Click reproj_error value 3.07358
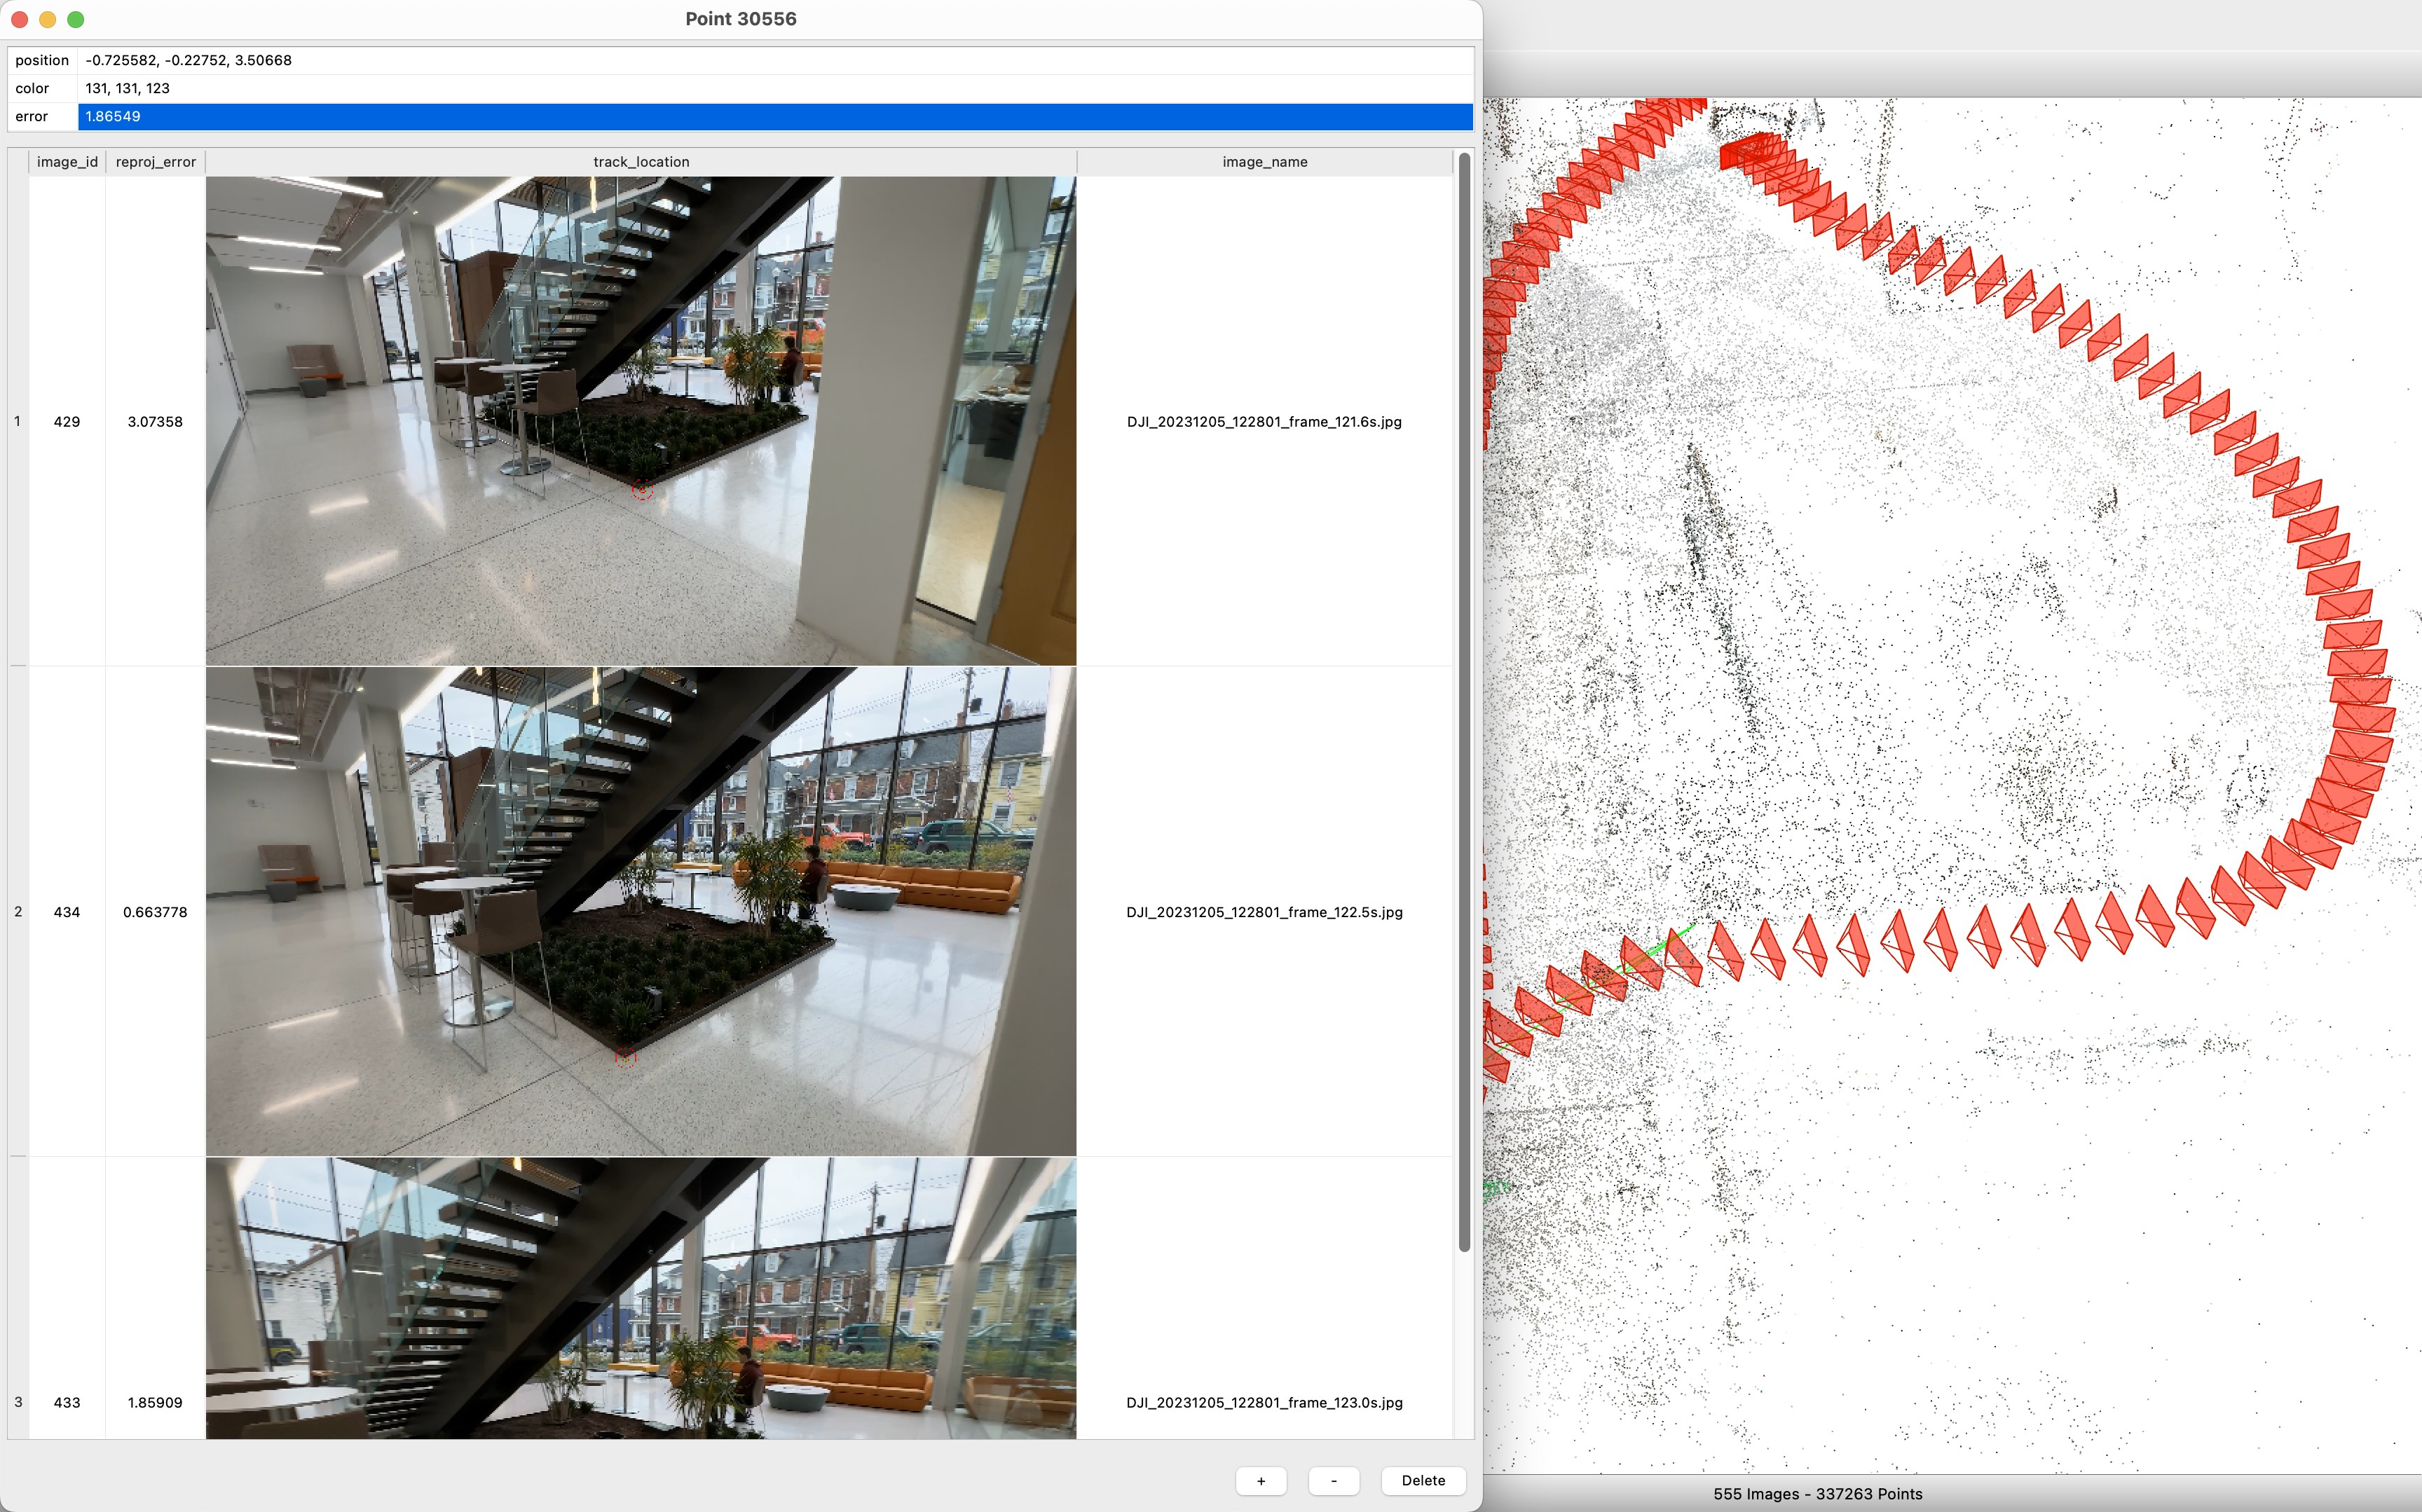This screenshot has height=1512, width=2422. pyautogui.click(x=155, y=421)
